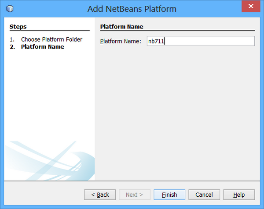Click the Platform Name panel heading
This screenshot has height=209, width=264.
(121, 27)
